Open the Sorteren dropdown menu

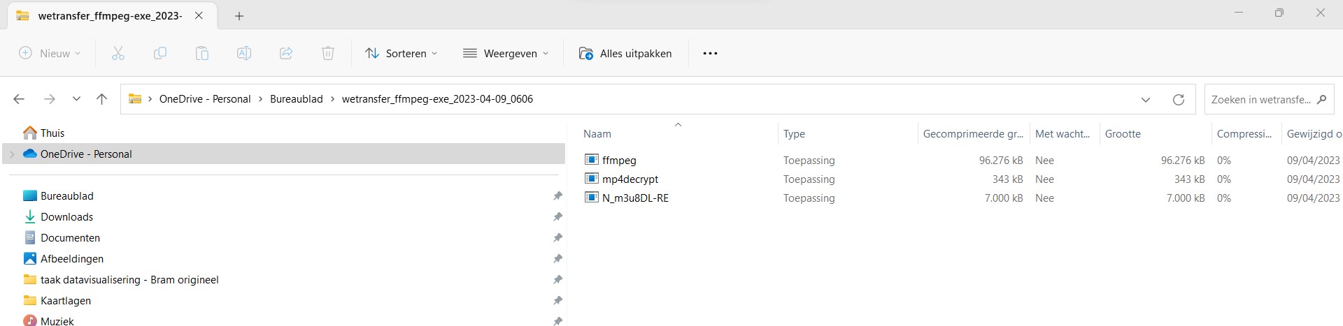402,53
